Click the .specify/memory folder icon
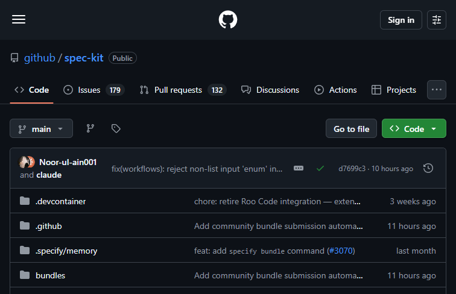This screenshot has height=294, width=456. (x=25, y=250)
